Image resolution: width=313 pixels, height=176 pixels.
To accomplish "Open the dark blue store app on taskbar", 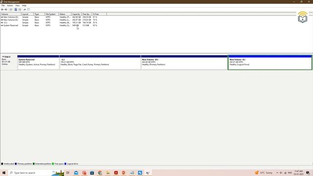I will (x=92, y=173).
